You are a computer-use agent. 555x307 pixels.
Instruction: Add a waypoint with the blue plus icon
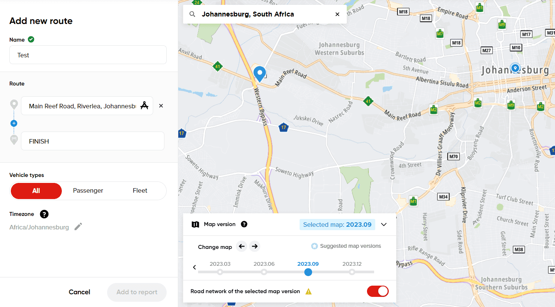pyautogui.click(x=14, y=123)
